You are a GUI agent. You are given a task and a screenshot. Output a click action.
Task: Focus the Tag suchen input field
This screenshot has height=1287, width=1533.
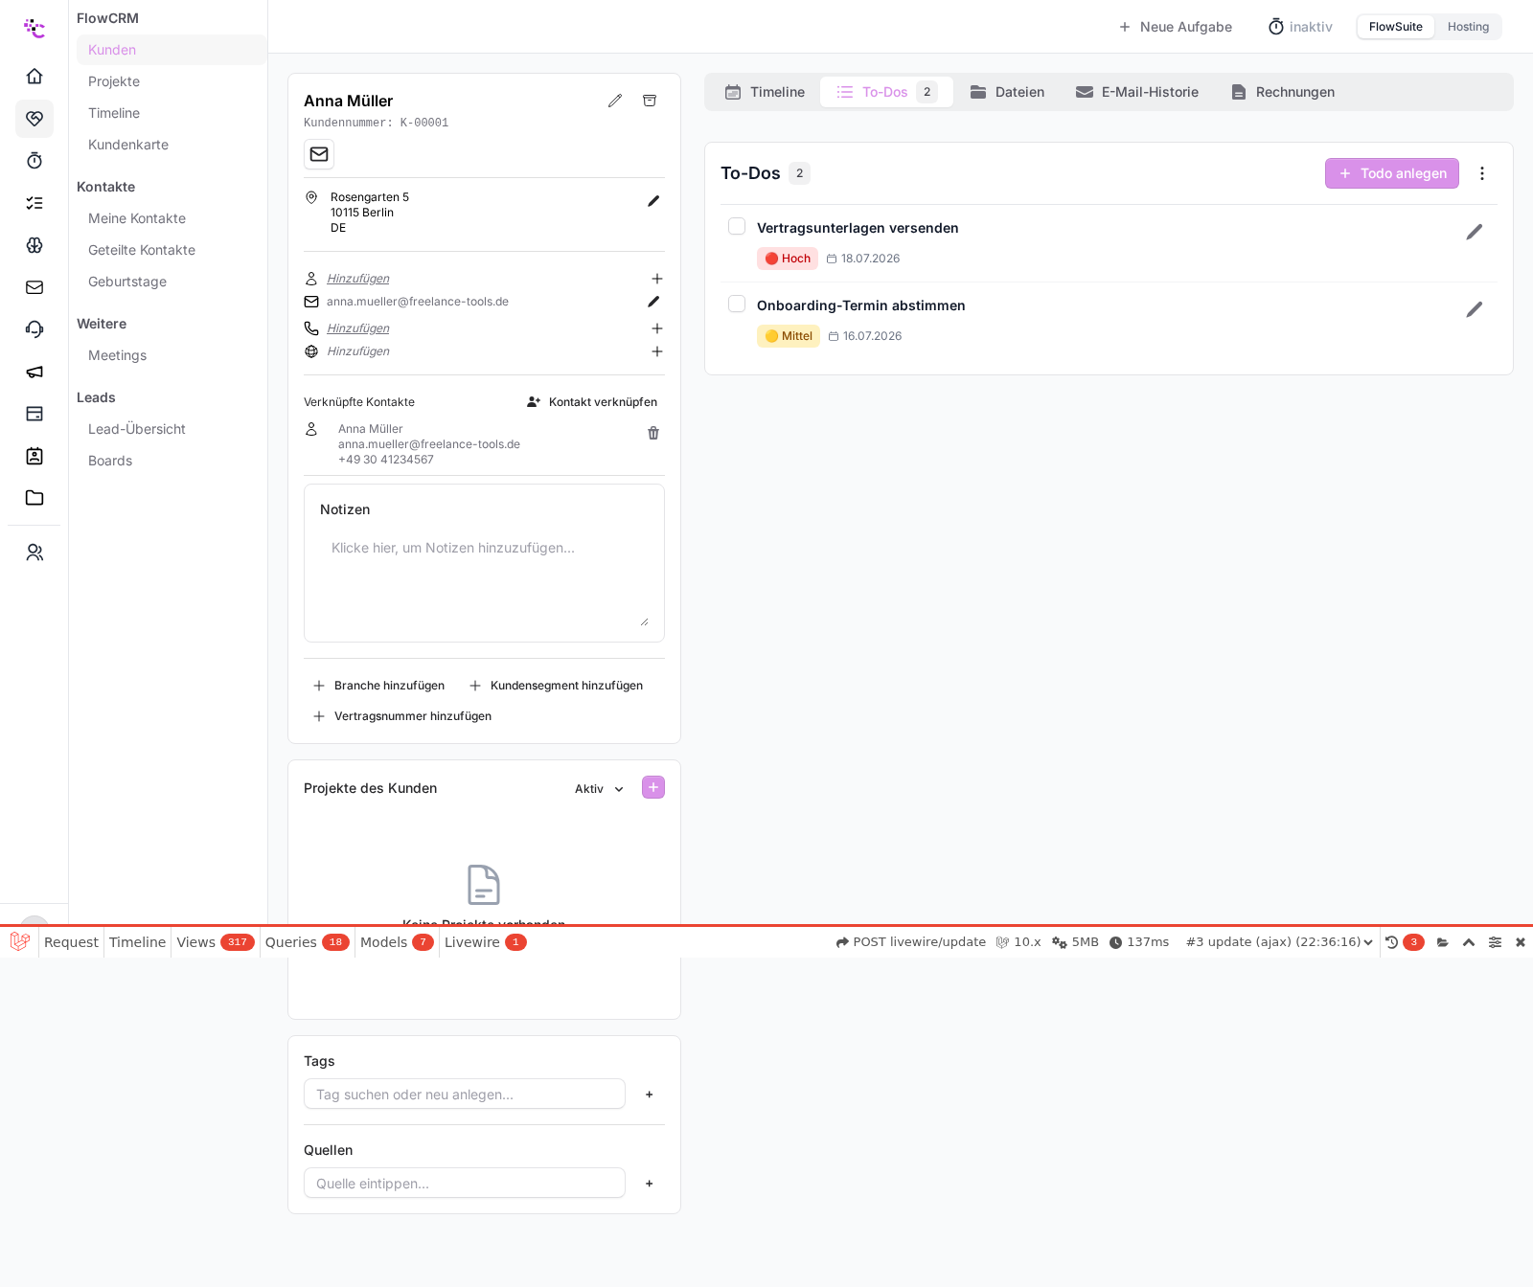pyautogui.click(x=465, y=1095)
